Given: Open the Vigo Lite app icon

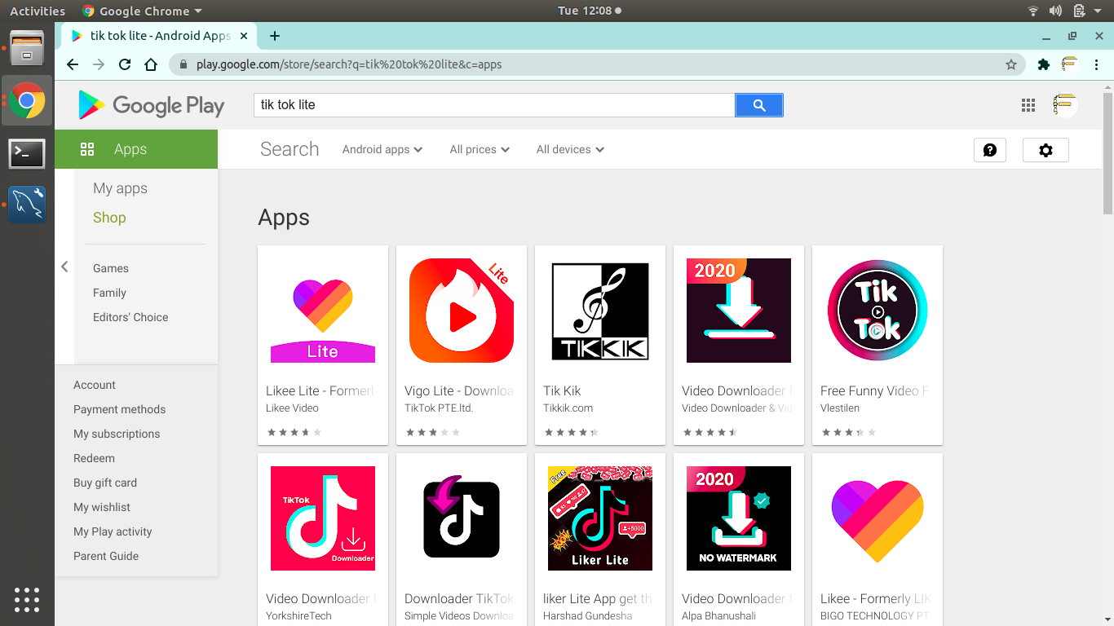Looking at the screenshot, I should pos(462,311).
